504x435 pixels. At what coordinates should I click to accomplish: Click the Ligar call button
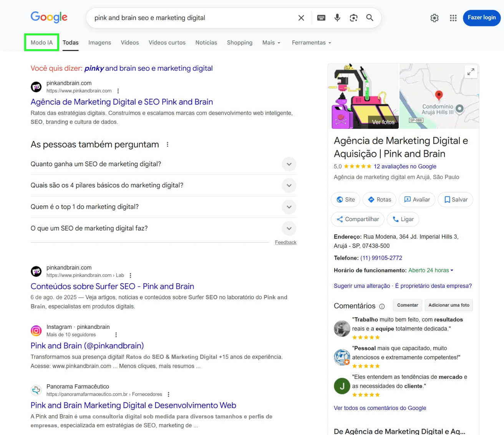point(403,219)
